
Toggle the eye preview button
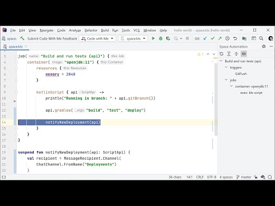click(243, 54)
